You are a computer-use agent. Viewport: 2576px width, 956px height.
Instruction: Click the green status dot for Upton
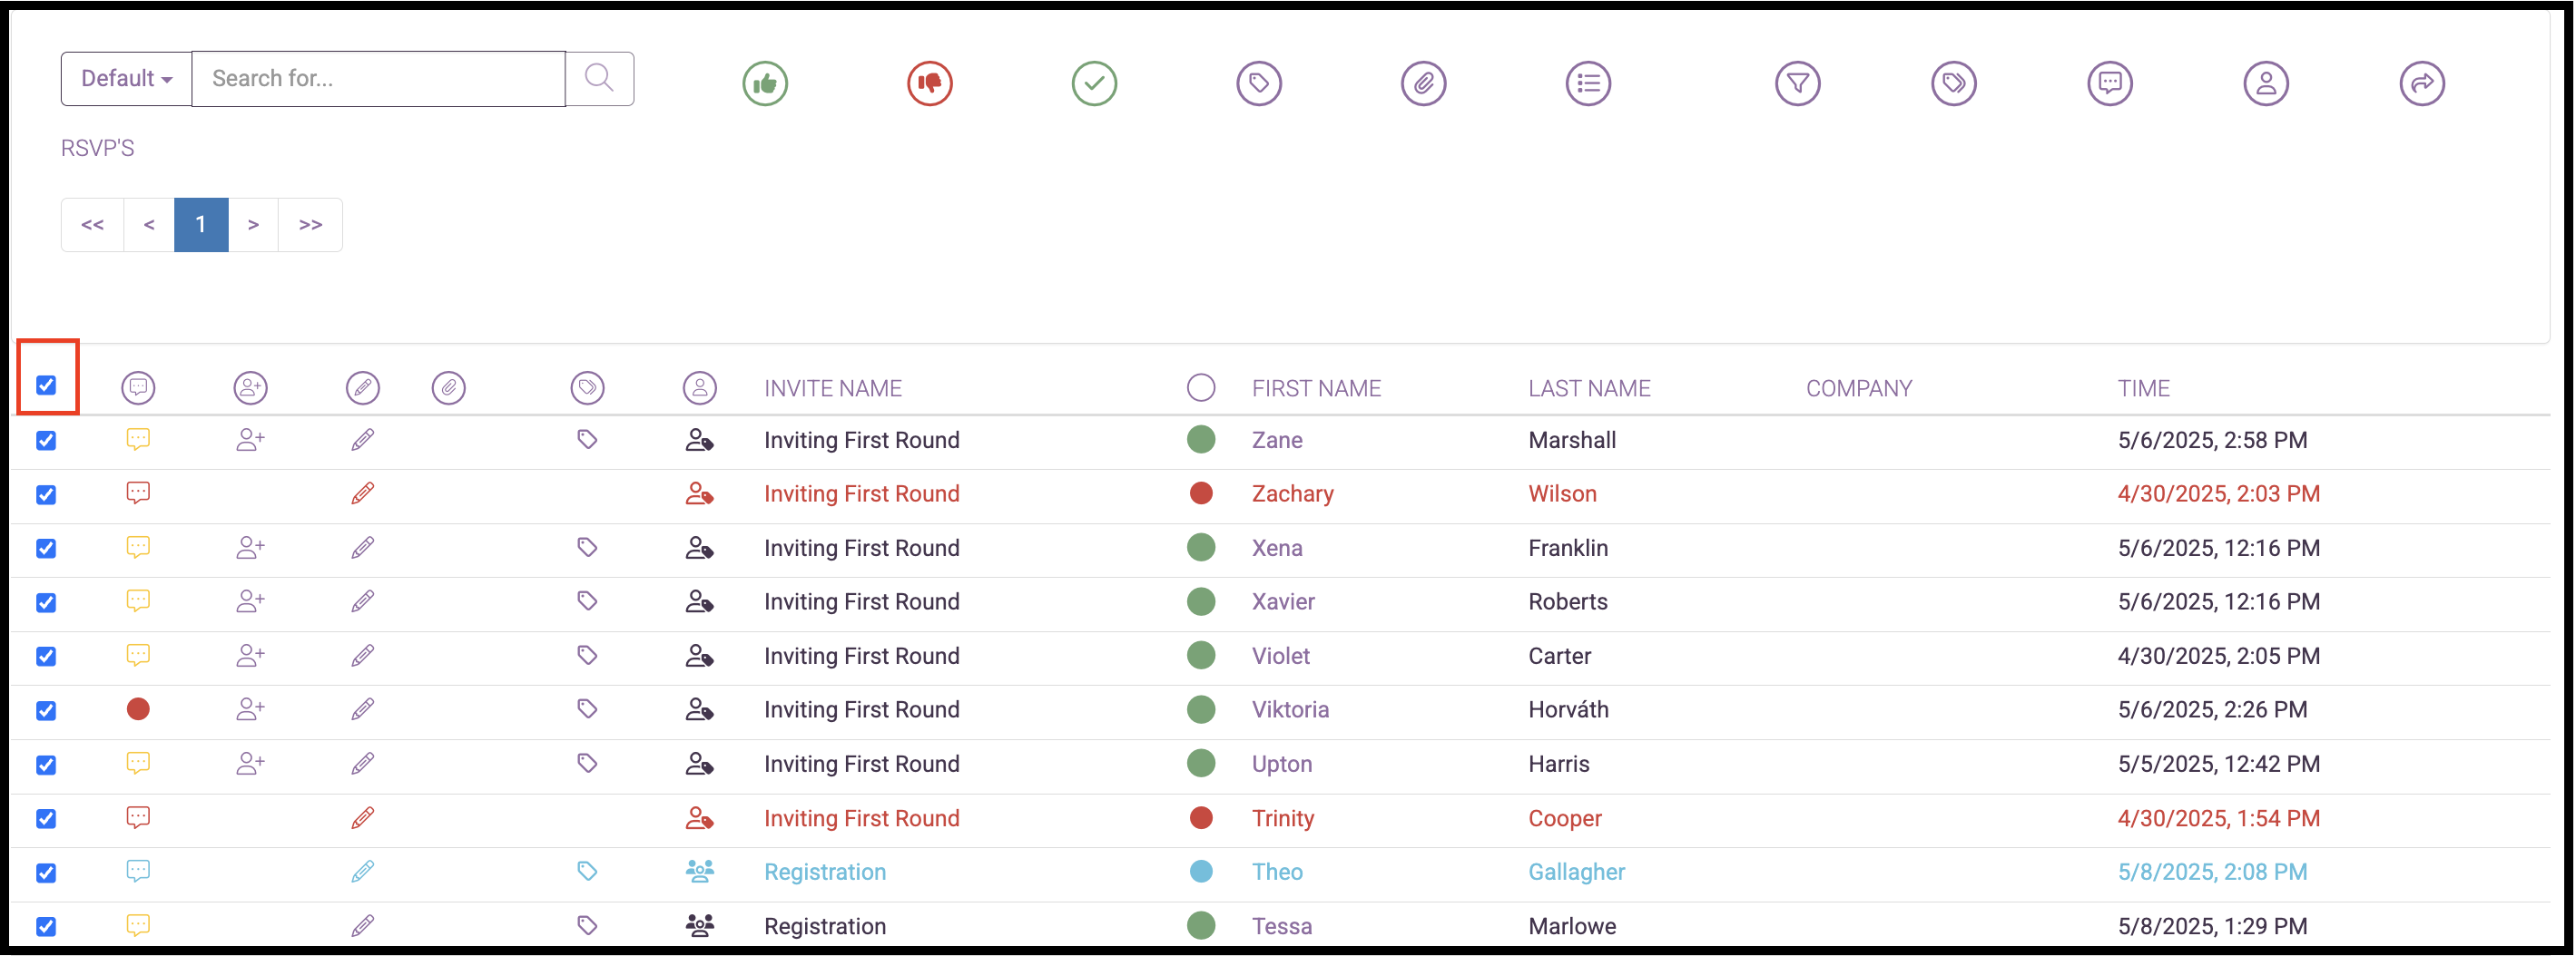pos(1201,763)
